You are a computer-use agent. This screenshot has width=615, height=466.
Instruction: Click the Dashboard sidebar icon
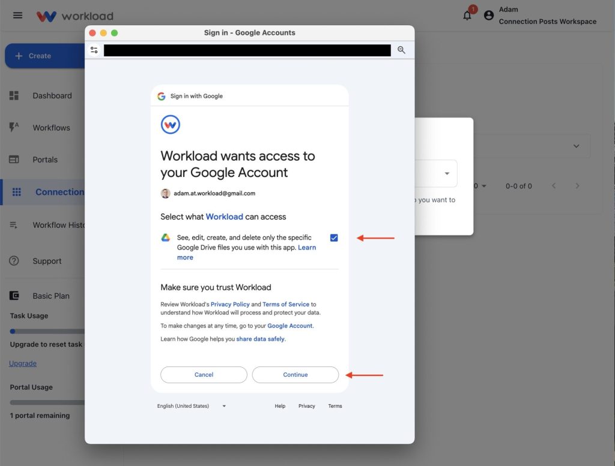point(14,95)
